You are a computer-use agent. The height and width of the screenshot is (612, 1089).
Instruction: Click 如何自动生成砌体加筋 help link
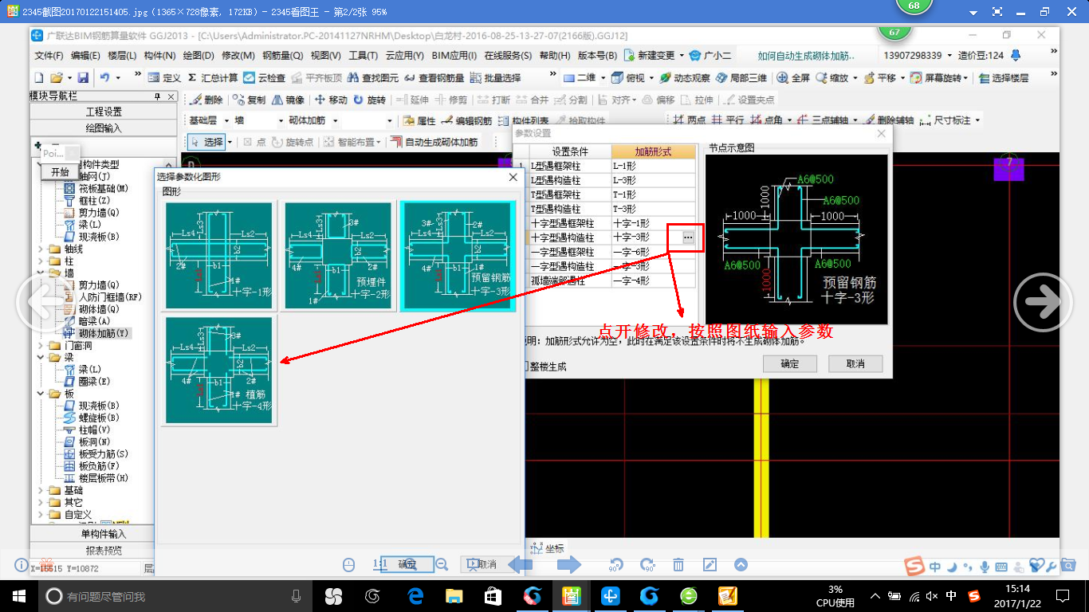(x=806, y=56)
